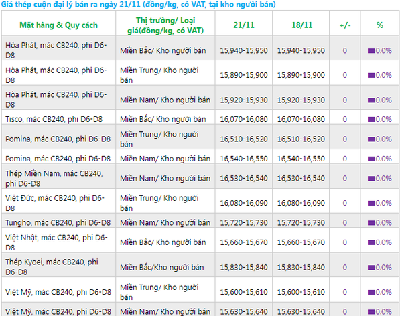Click 'Miền Nam/ Kho người bán' in Tungho row
The width and height of the screenshot is (402, 316).
(x=165, y=222)
